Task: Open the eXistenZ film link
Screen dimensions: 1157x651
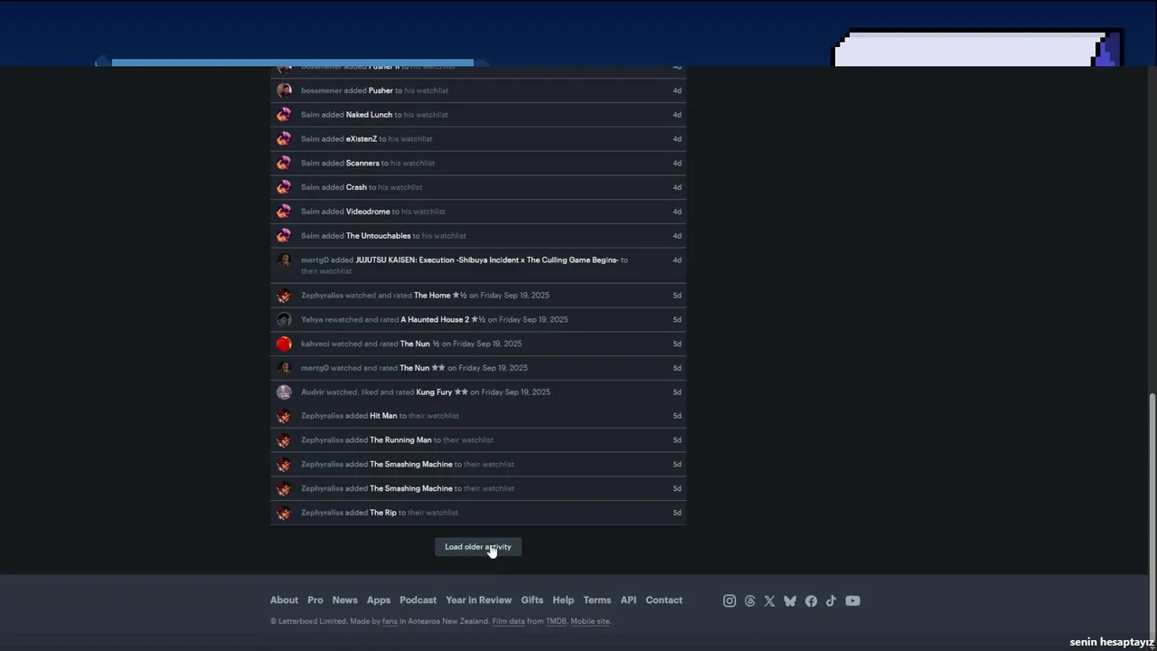Action: (x=362, y=139)
